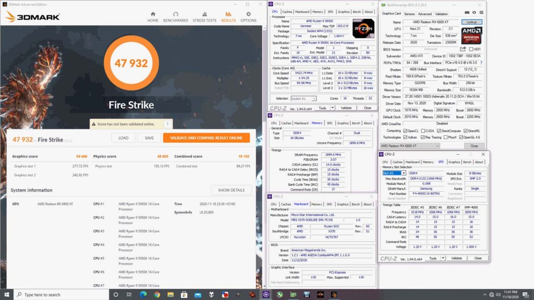Click the CPU-Z taskbar icon
Viewport: 534px width, 300px height.
tap(307, 294)
